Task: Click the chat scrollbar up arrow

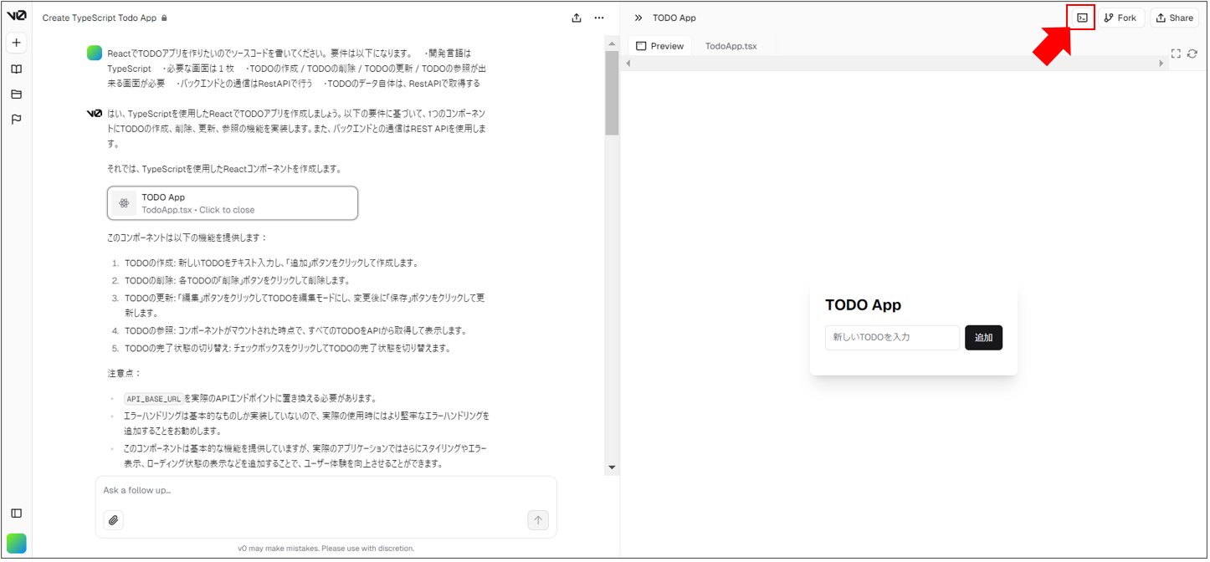Action: tap(612, 44)
